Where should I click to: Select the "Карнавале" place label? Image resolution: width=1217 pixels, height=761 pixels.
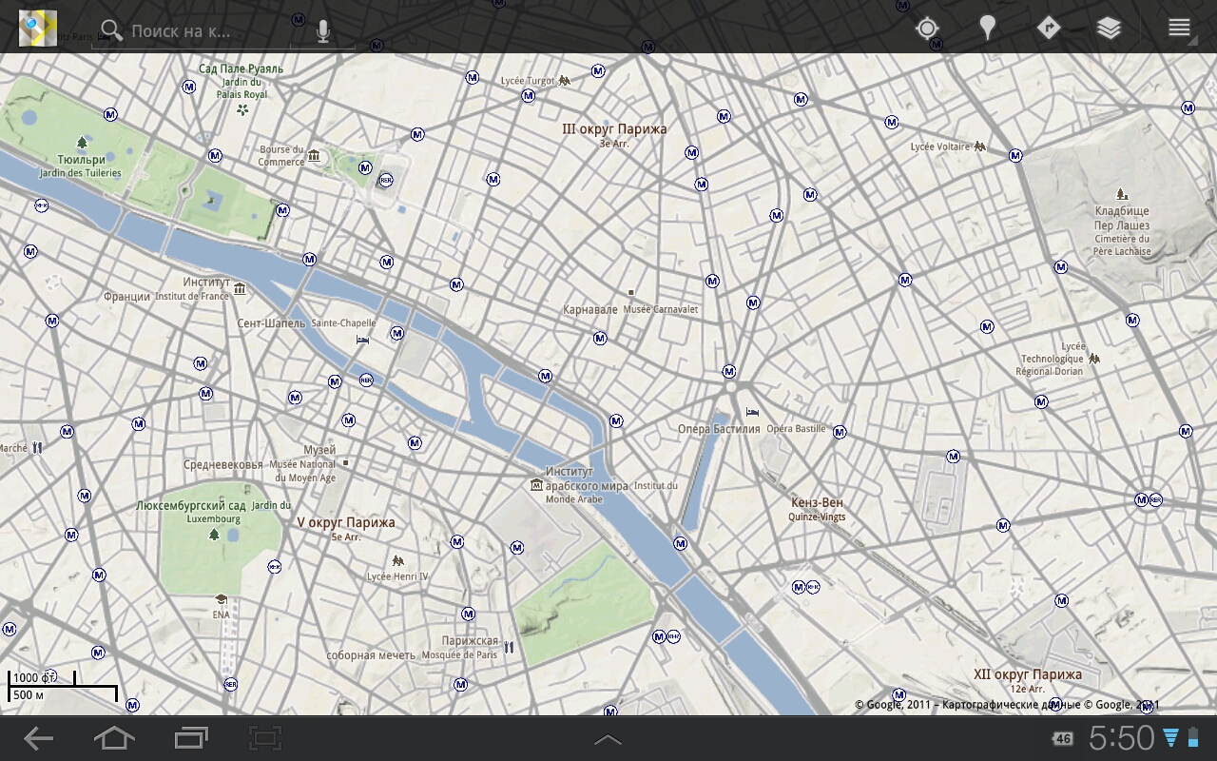(590, 310)
